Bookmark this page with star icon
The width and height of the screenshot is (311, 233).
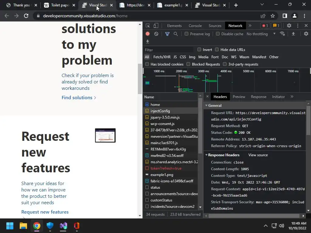pos(273,16)
